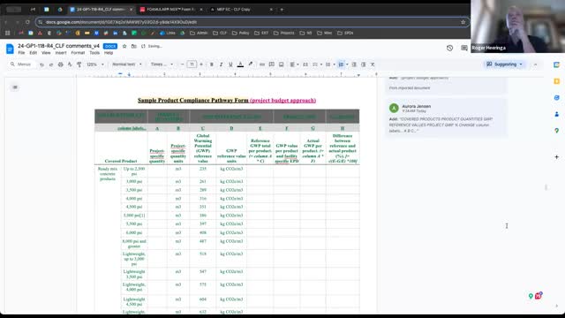This screenshot has width=565, height=318.
Task: Insert an image using toolbar icon
Action: pos(281,64)
